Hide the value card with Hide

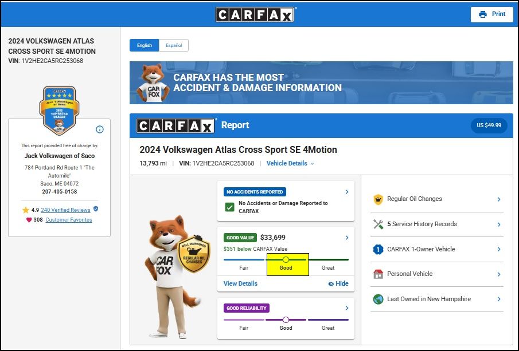click(338, 283)
